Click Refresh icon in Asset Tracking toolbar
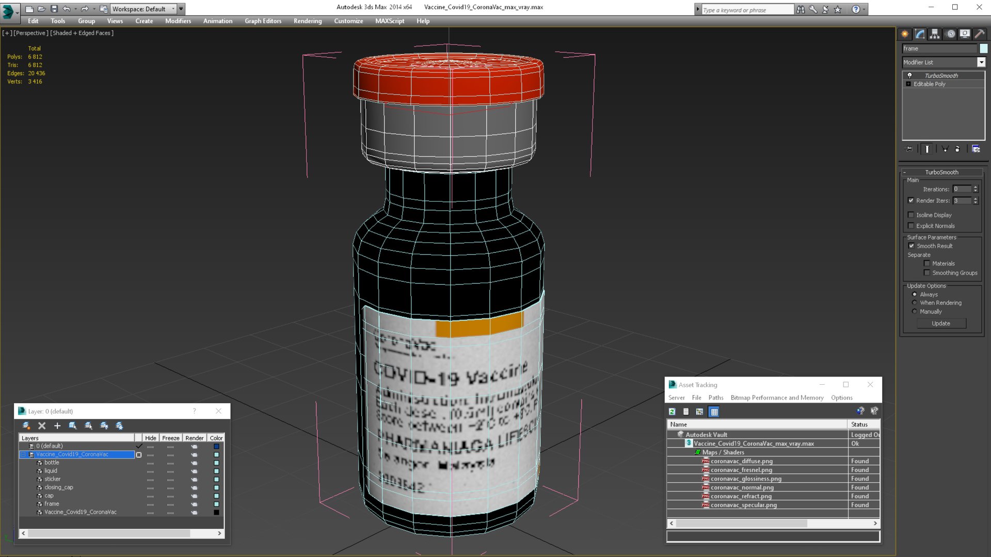Viewport: 991px width, 557px height. click(x=672, y=412)
